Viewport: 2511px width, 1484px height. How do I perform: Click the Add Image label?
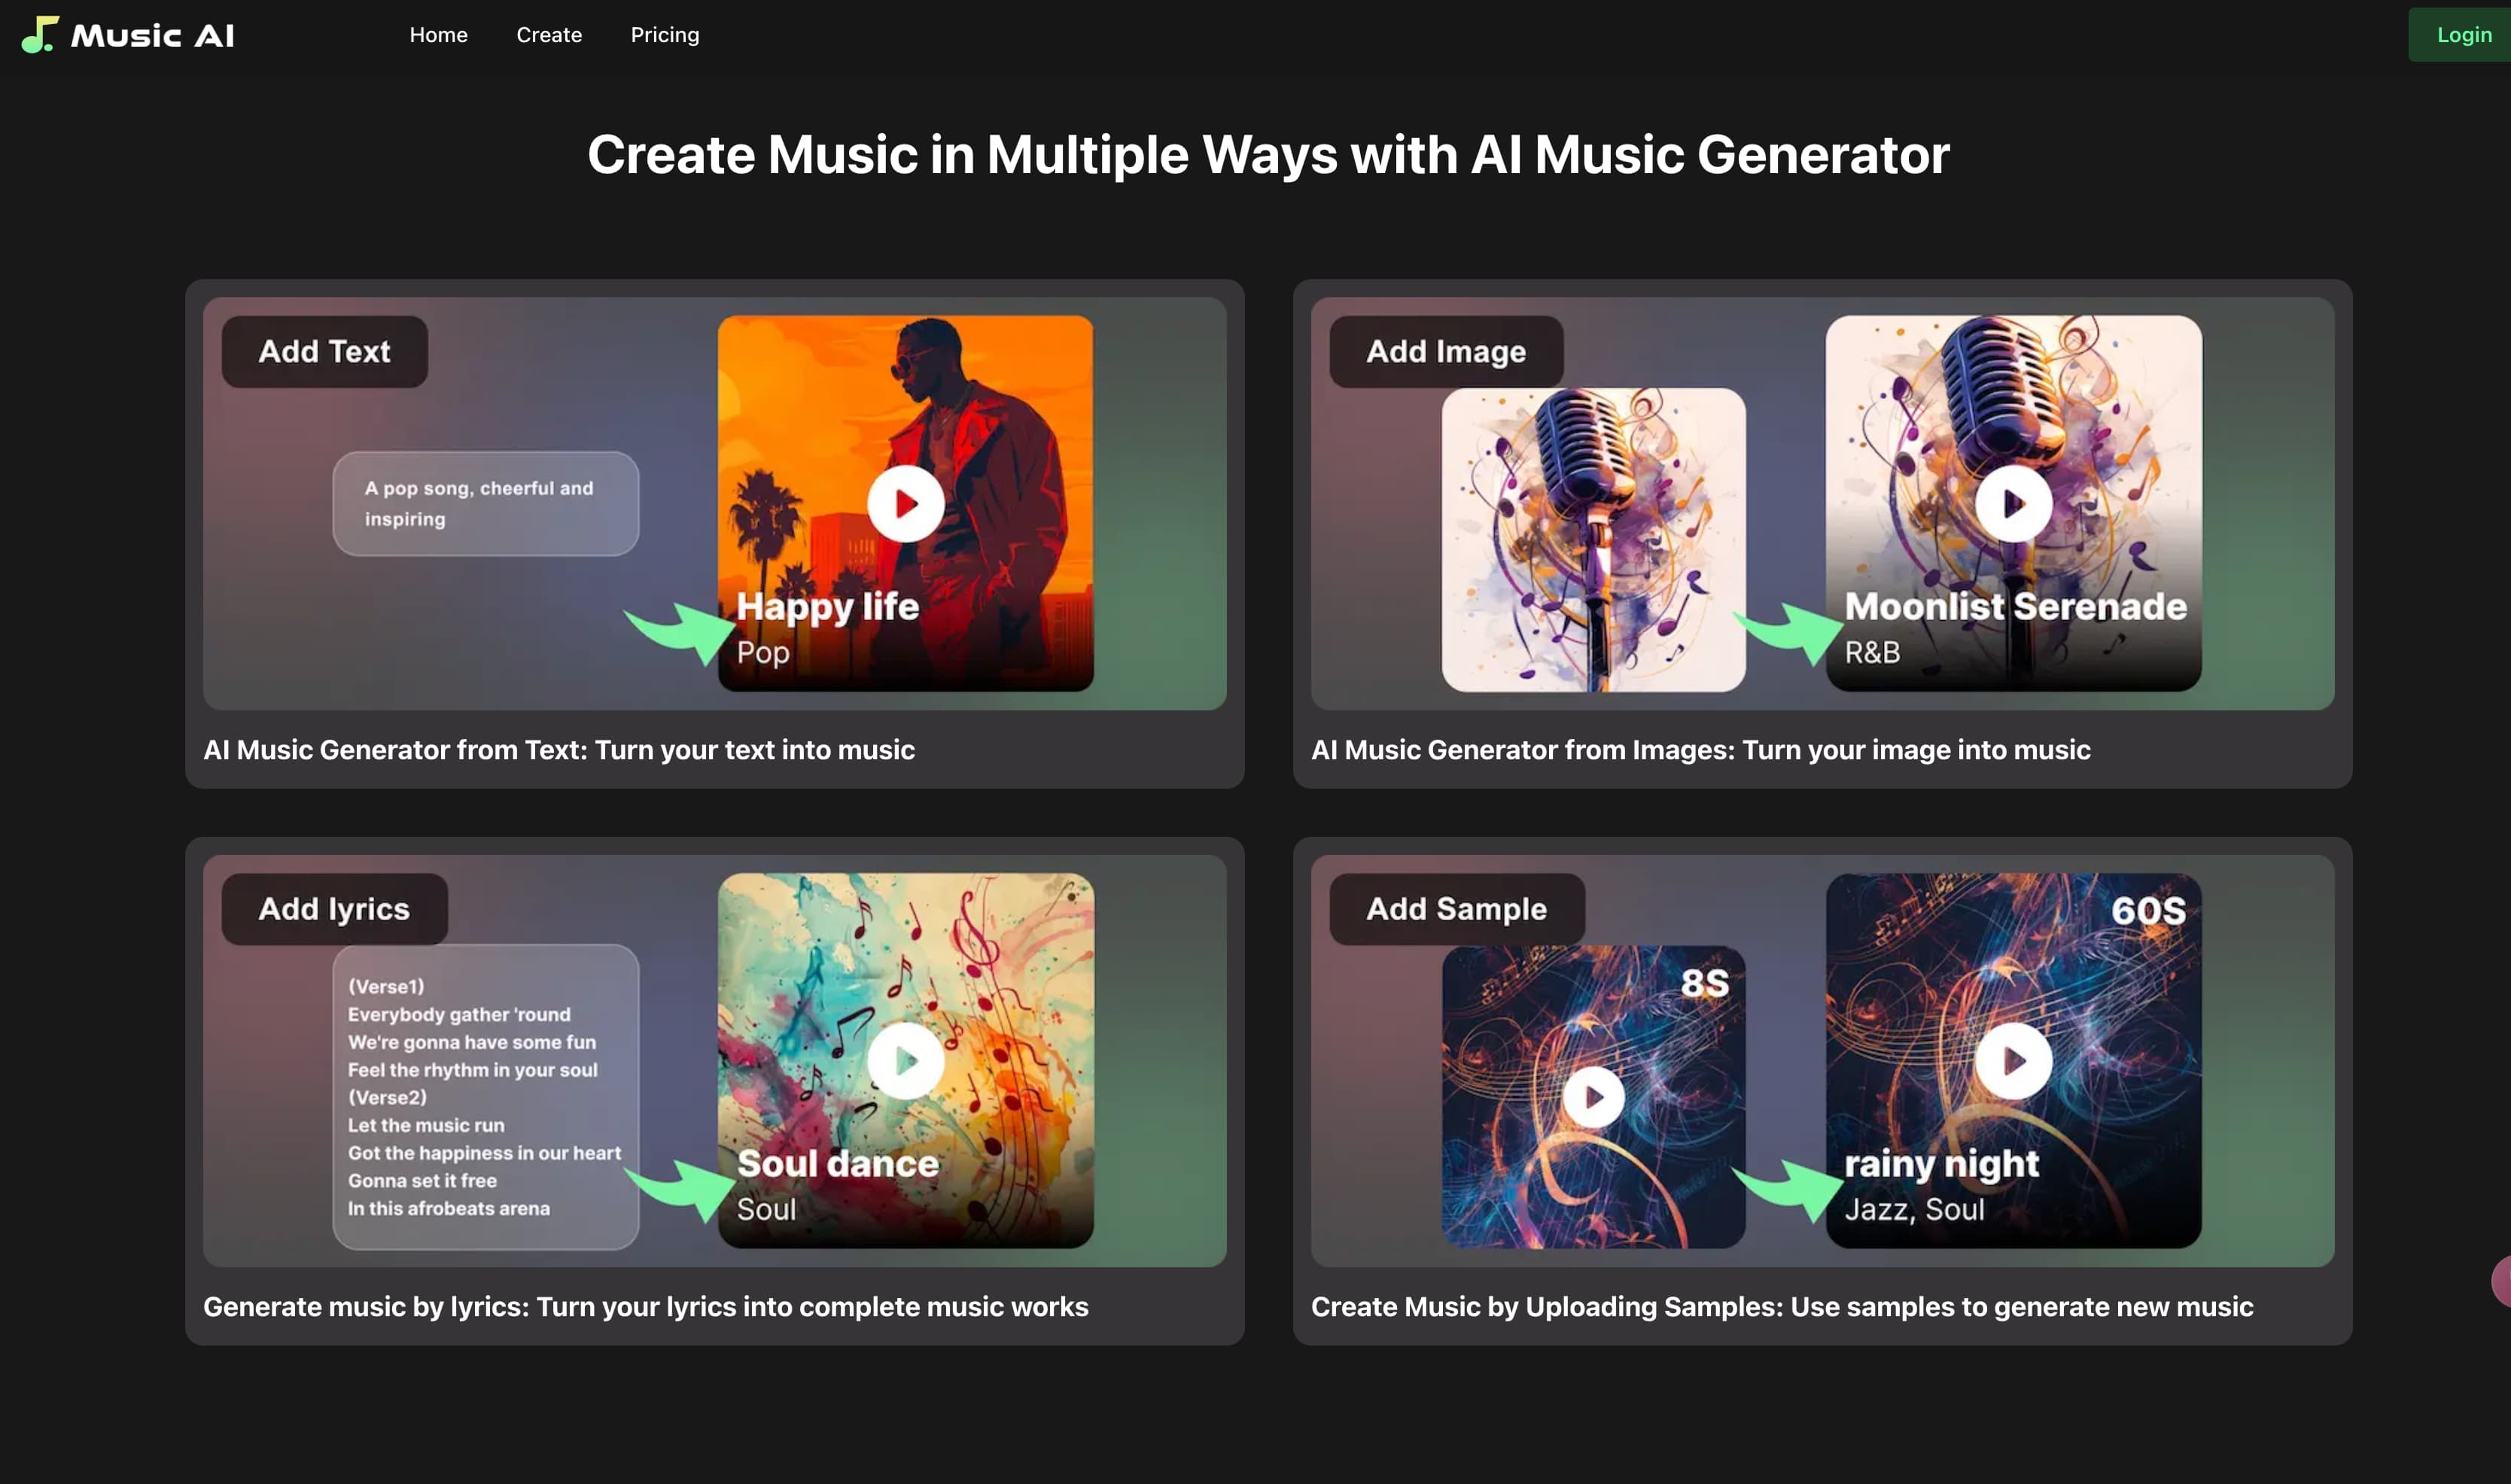pos(1446,352)
